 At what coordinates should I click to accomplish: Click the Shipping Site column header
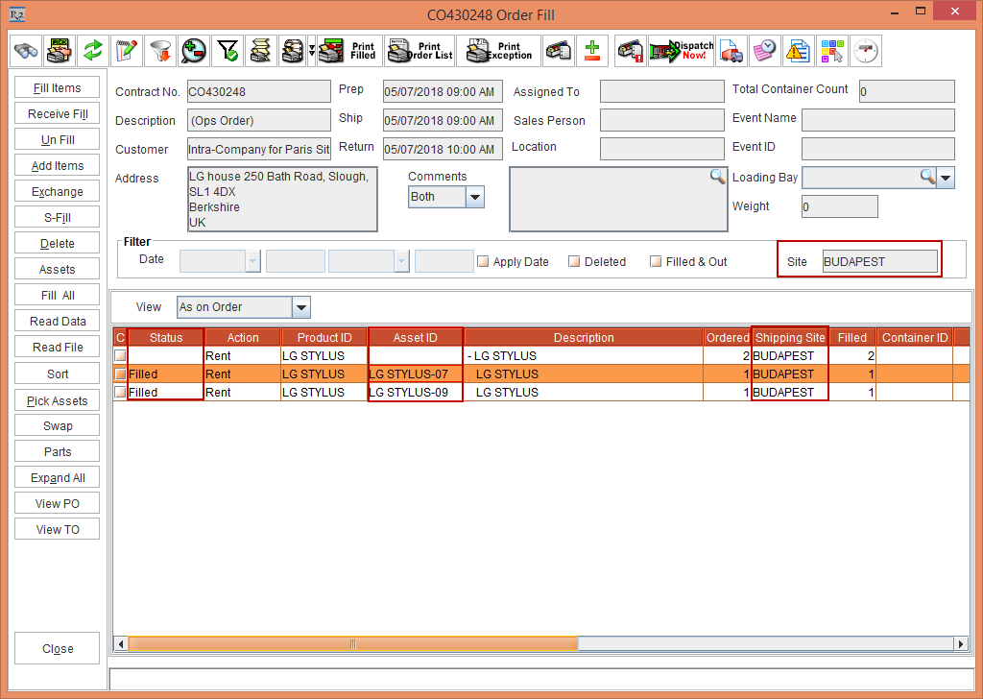pyautogui.click(x=789, y=338)
